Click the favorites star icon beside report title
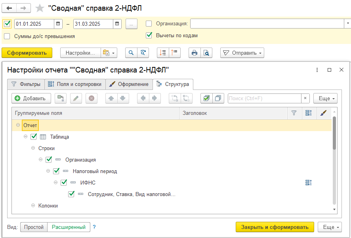Image resolution: width=351 pixels, height=238 pixels. (40, 8)
